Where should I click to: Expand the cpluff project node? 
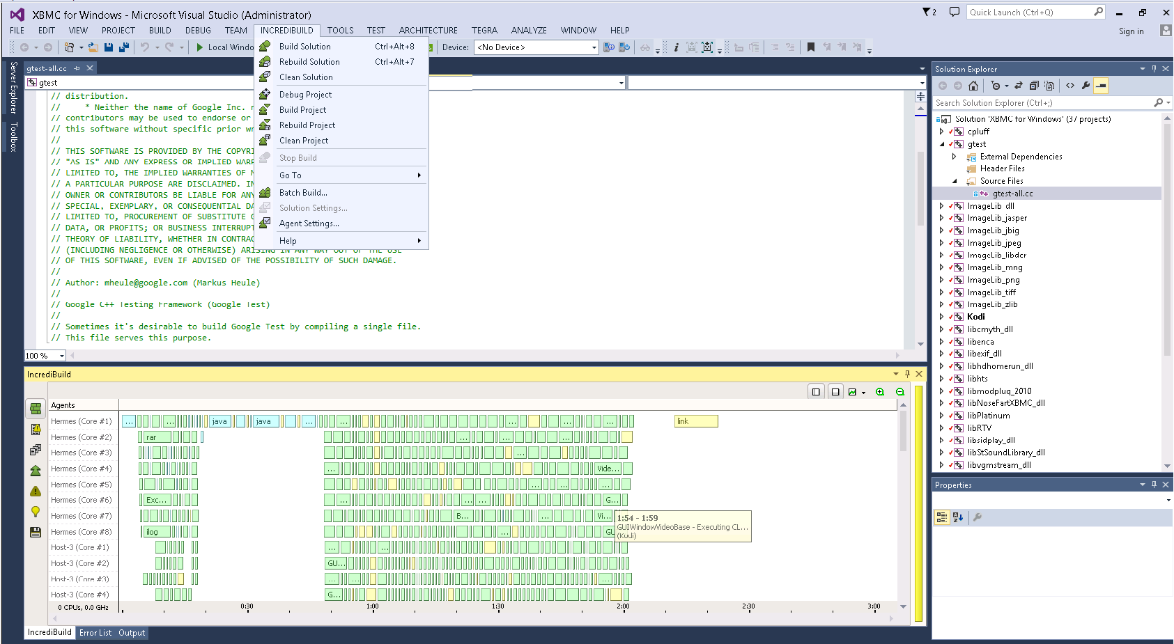pyautogui.click(x=941, y=132)
